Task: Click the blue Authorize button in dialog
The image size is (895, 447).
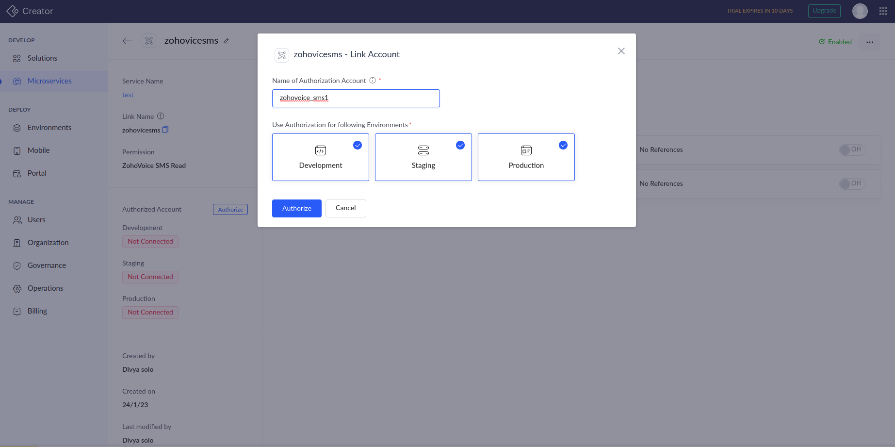Action: coord(297,208)
